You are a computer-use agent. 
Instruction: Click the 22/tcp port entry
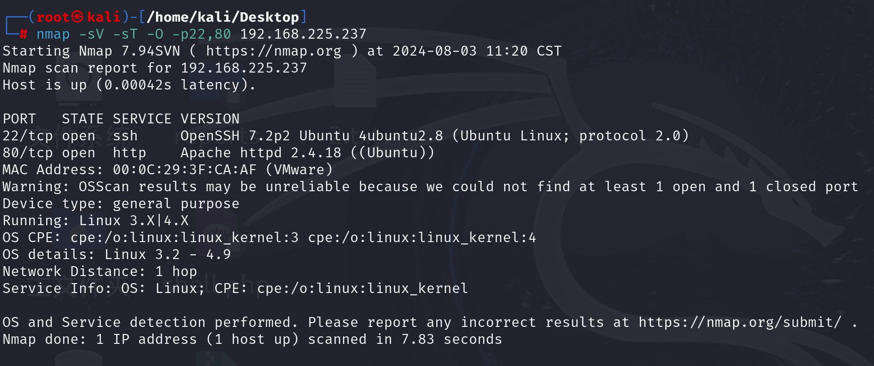(27, 136)
